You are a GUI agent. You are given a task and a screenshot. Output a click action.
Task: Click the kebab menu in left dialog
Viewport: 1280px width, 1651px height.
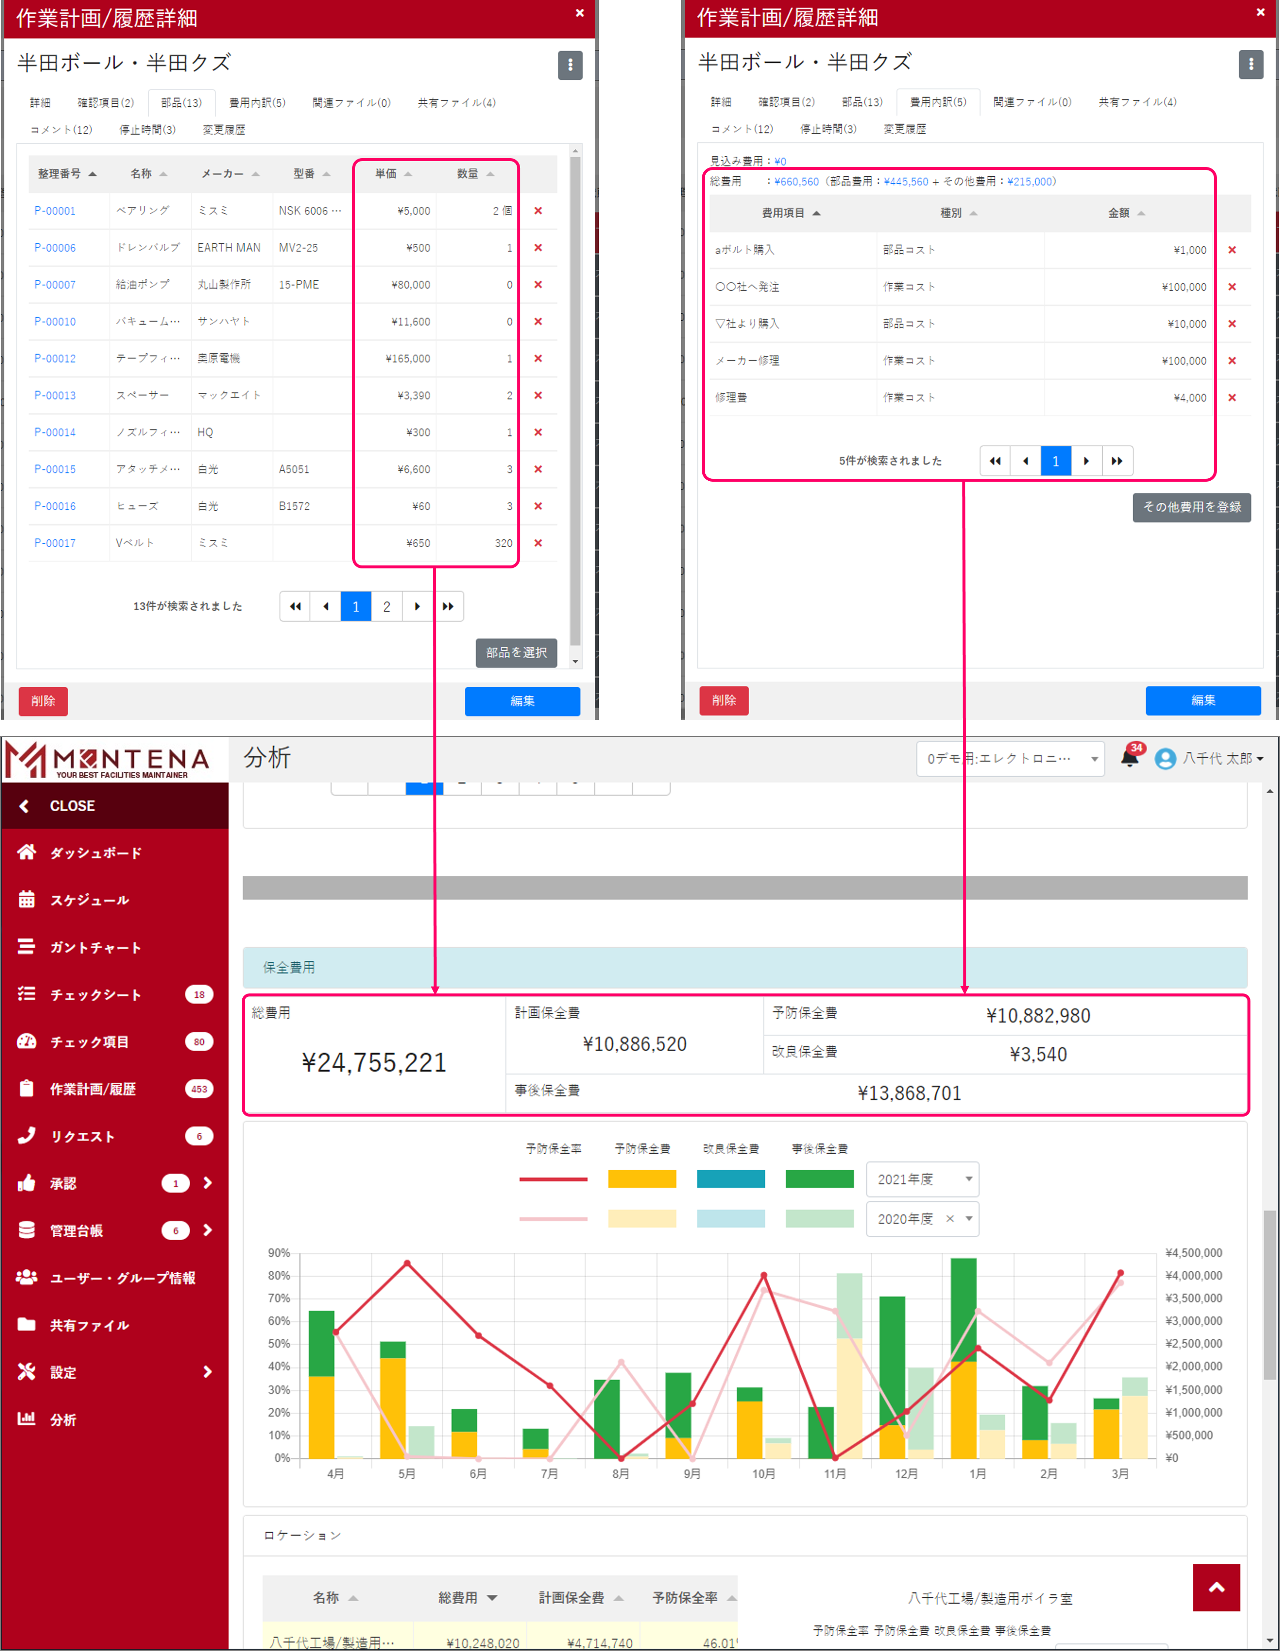pyautogui.click(x=570, y=66)
